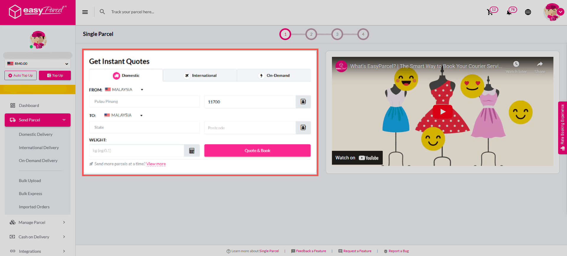Go to step 4 indicator
The height and width of the screenshot is (256, 567).
click(363, 34)
